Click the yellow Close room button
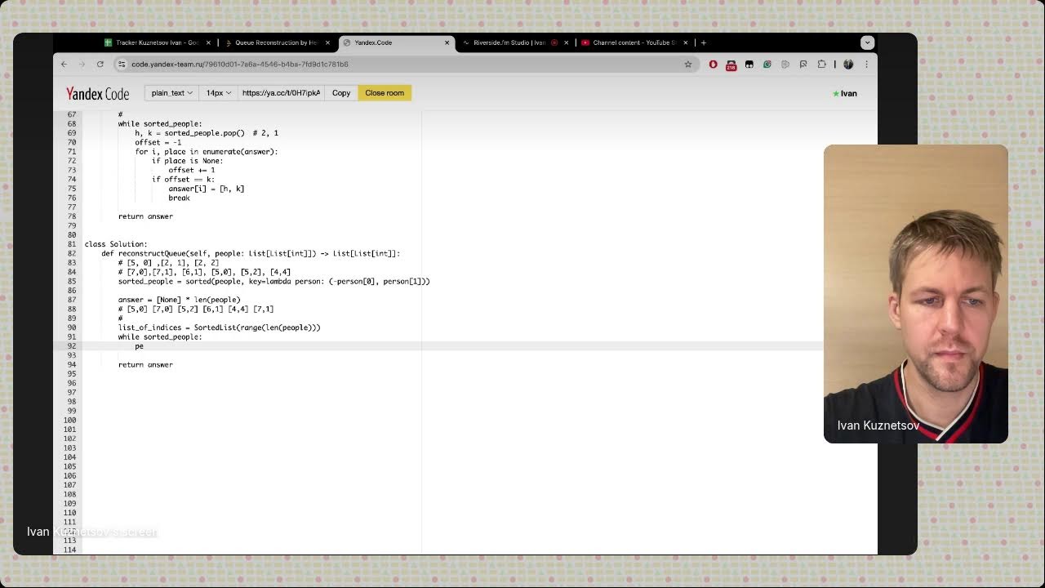 pyautogui.click(x=385, y=93)
